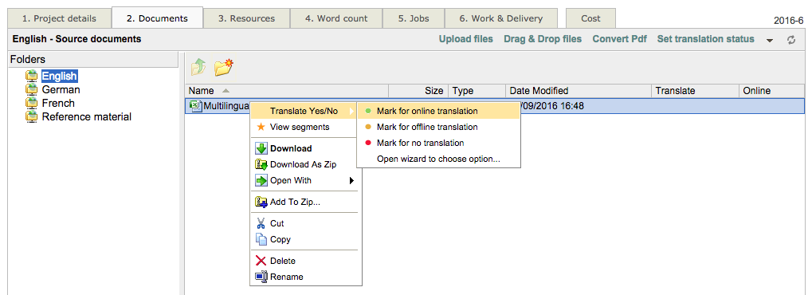Expand the Translate Yes/No submenu
Image resolution: width=812 pixels, height=295 pixels.
[304, 111]
